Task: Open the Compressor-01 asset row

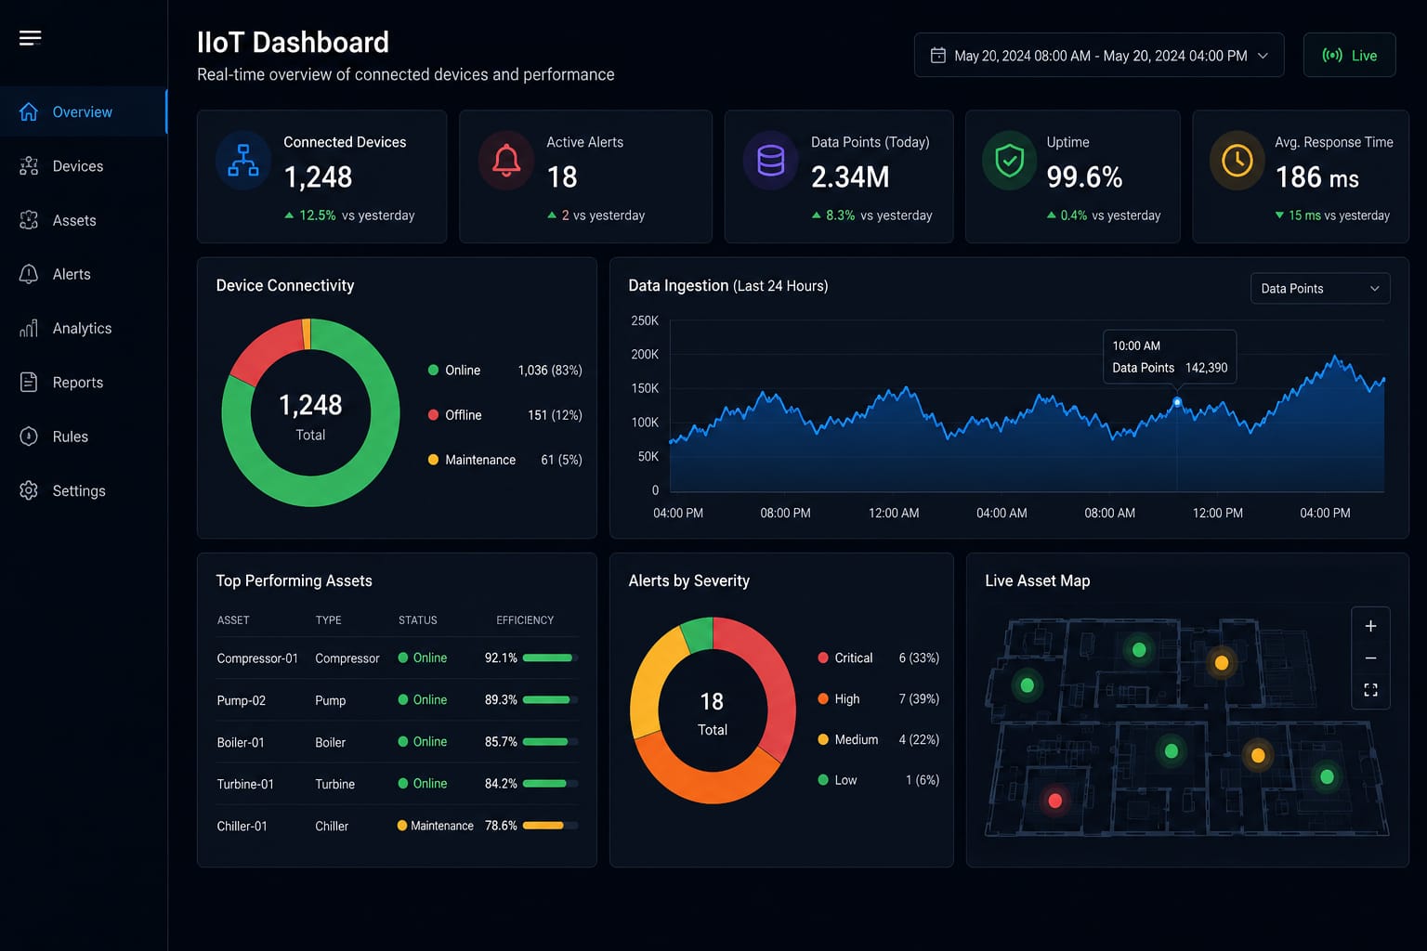Action: (397, 658)
